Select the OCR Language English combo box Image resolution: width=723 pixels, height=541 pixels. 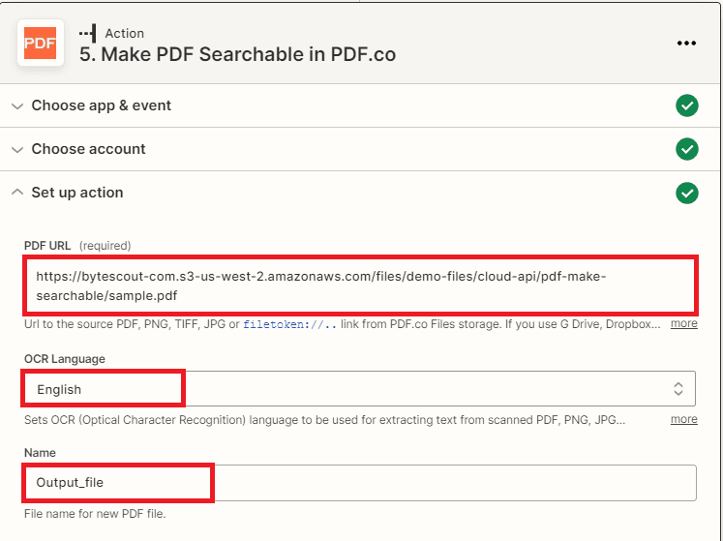(x=360, y=389)
